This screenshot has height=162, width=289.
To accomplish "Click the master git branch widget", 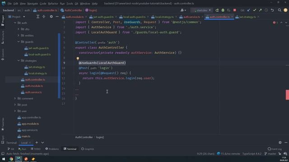I will [270, 154].
